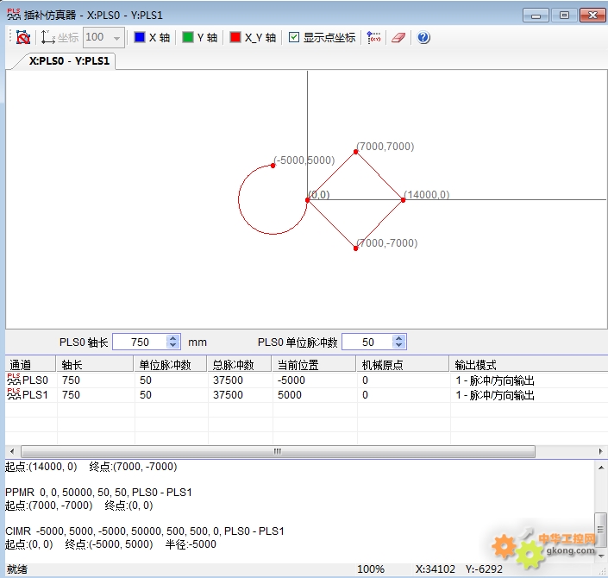Click the 输出模式 column header

tap(476, 365)
